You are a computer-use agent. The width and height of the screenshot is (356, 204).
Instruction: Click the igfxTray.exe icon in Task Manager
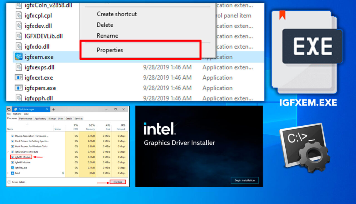13,168
